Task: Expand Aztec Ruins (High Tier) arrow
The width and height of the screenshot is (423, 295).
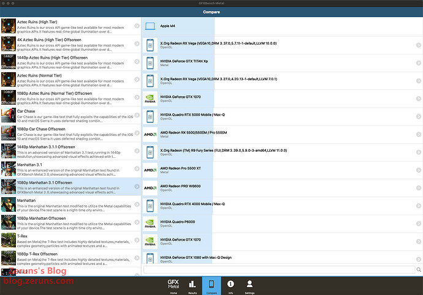Action: point(137,26)
